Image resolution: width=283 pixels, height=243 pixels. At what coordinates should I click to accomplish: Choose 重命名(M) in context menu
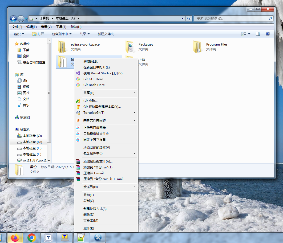91,221
